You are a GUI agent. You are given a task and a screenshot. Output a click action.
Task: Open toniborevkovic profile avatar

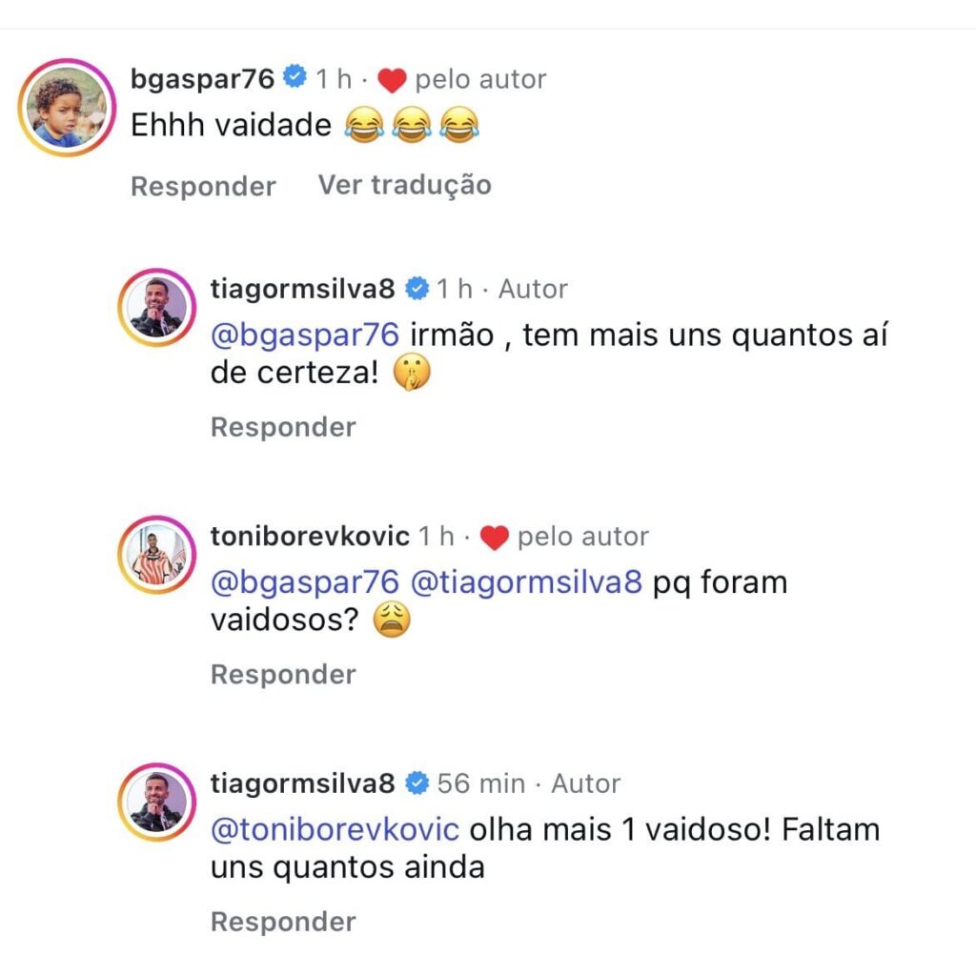(157, 555)
